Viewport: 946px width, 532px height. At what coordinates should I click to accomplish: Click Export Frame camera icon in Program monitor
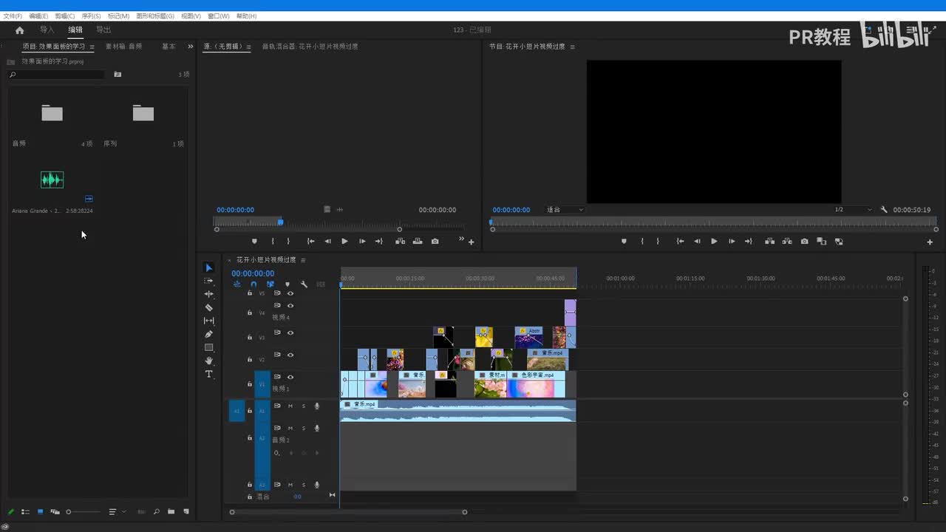coord(804,242)
